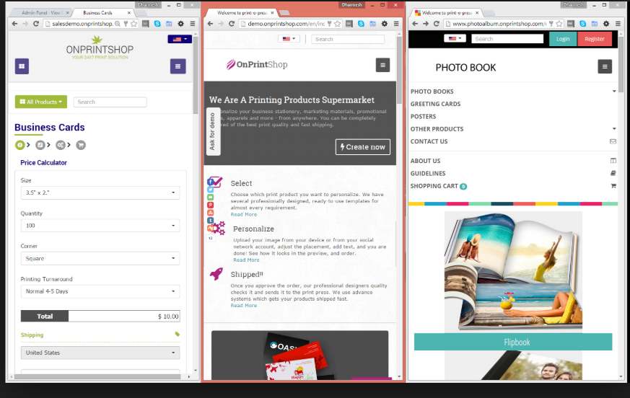Open flag language dropdown in demo.onprintshop page
The height and width of the screenshot is (398, 630).
(x=289, y=39)
